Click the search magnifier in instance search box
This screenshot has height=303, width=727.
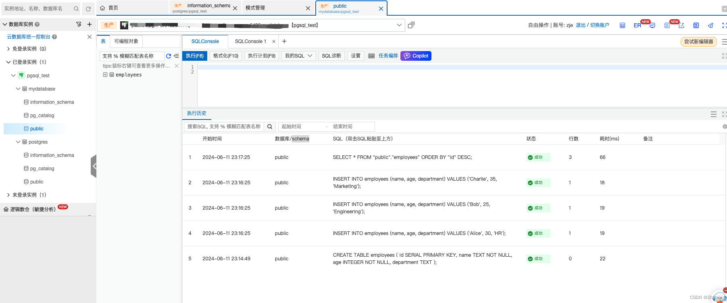tap(76, 8)
